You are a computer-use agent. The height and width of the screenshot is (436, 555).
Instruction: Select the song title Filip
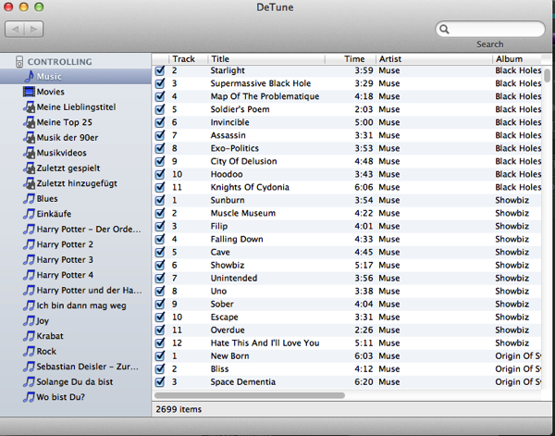(219, 226)
